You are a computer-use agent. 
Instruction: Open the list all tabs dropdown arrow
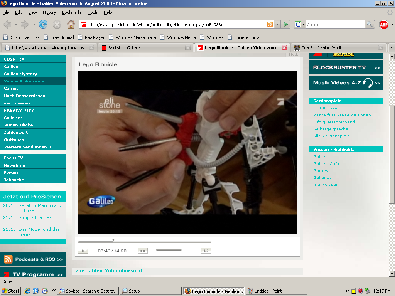pyautogui.click(x=392, y=47)
